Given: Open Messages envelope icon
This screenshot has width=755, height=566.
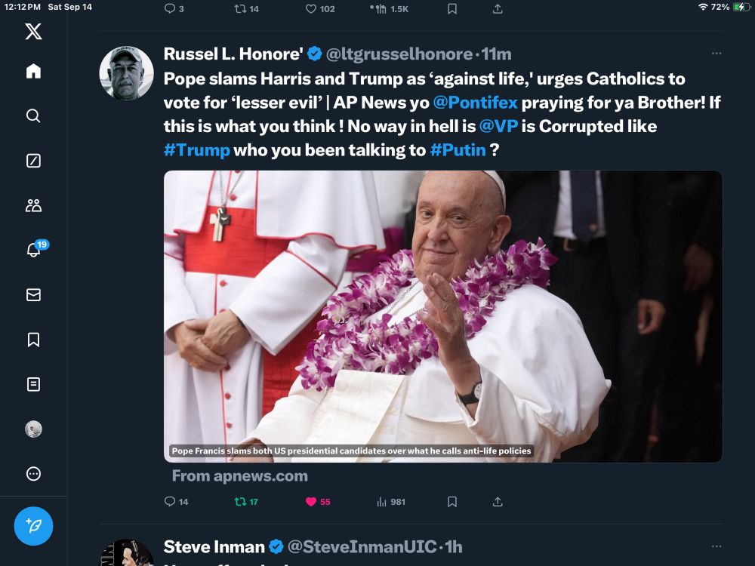Looking at the screenshot, I should coord(33,295).
